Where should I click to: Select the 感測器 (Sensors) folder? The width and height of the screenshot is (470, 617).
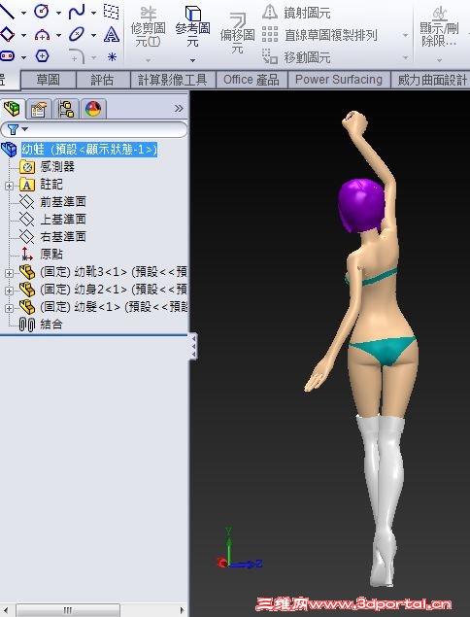click(57, 167)
